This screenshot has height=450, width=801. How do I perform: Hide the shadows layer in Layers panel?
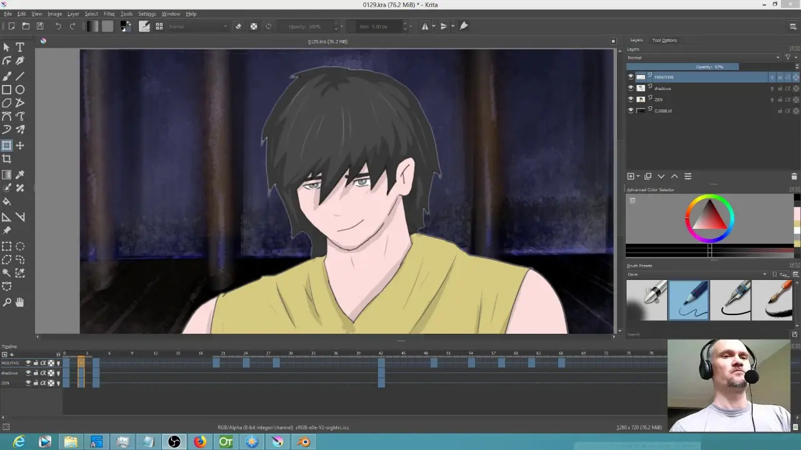point(631,88)
